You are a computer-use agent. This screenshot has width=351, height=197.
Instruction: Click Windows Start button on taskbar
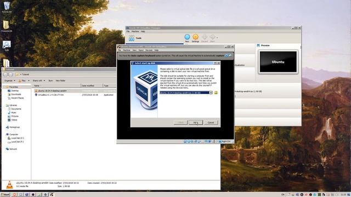(x=5, y=195)
